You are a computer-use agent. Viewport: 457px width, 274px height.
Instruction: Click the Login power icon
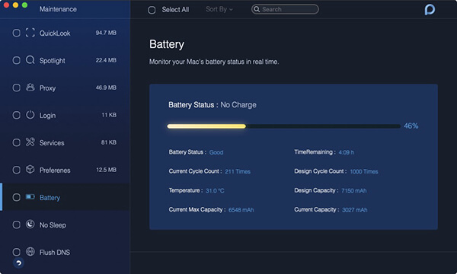click(30, 115)
